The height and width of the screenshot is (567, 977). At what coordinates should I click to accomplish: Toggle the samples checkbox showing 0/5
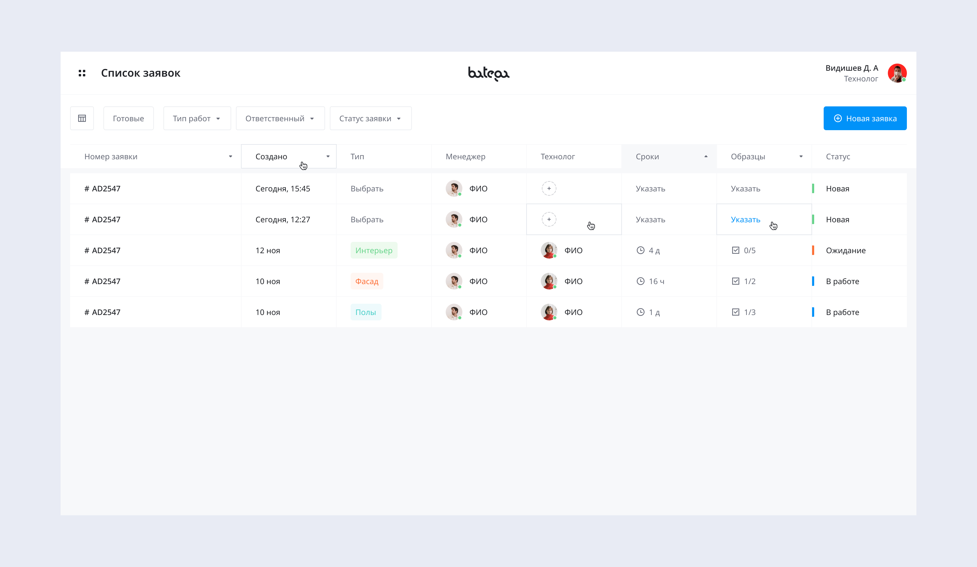[735, 251]
